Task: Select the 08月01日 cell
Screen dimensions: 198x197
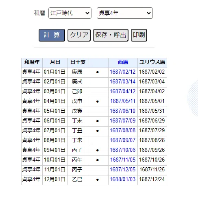Action: pyautogui.click(x=55, y=140)
